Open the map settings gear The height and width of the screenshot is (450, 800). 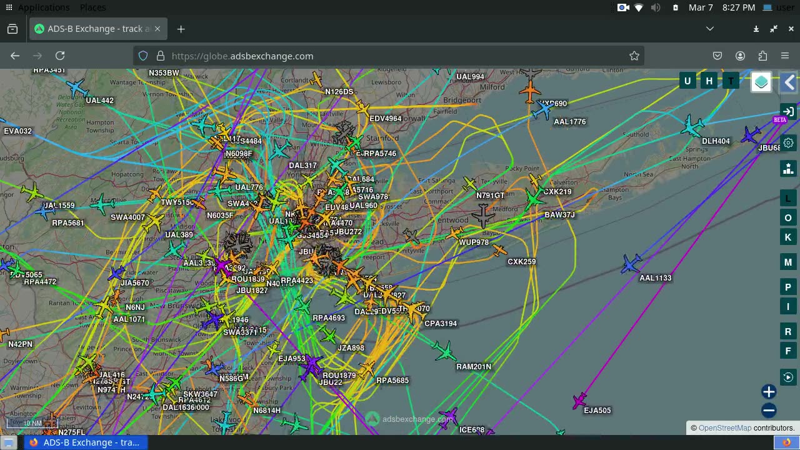coord(788,143)
